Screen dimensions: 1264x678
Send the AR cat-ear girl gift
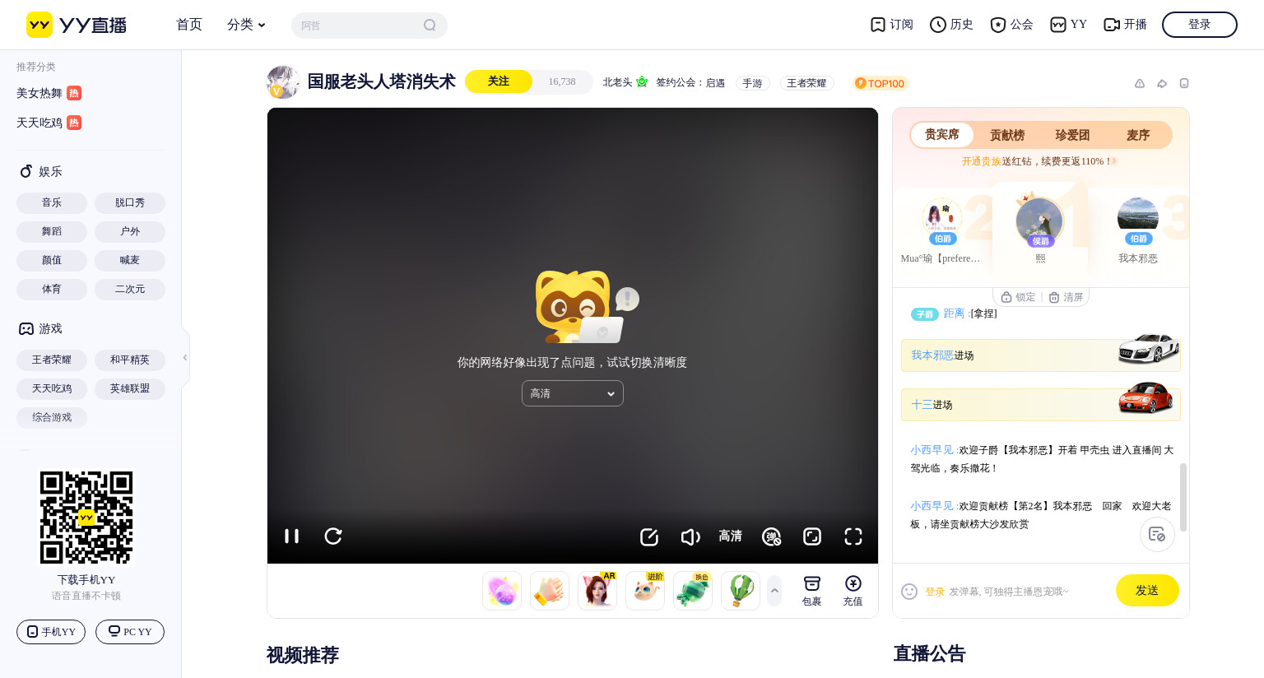pos(597,591)
